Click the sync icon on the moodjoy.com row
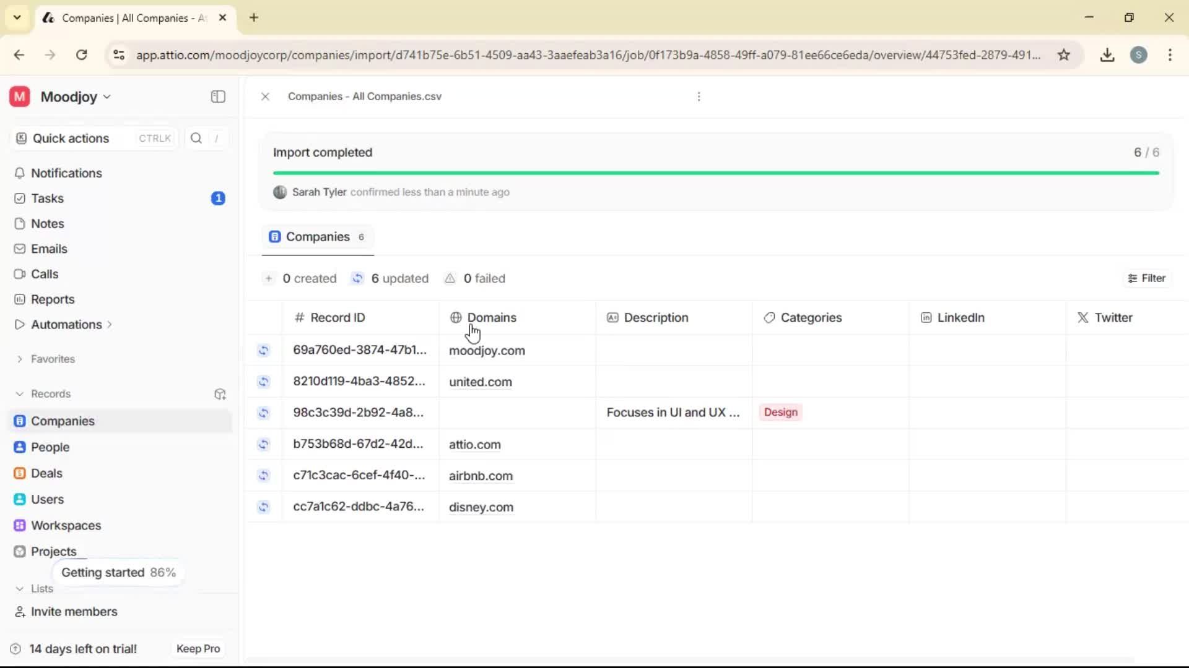Image resolution: width=1189 pixels, height=668 pixels. coord(264,351)
